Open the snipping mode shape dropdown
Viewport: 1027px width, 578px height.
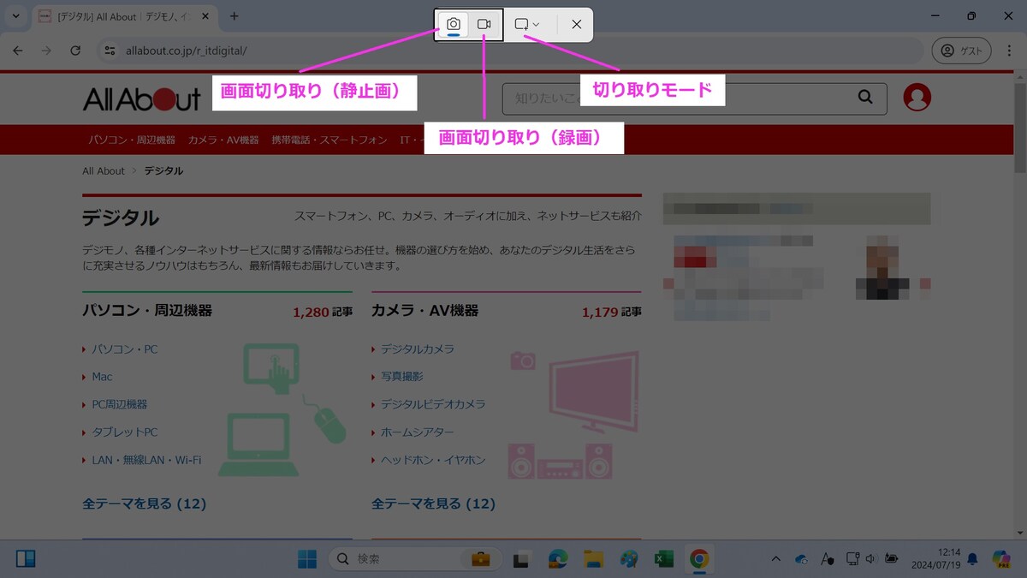527,25
